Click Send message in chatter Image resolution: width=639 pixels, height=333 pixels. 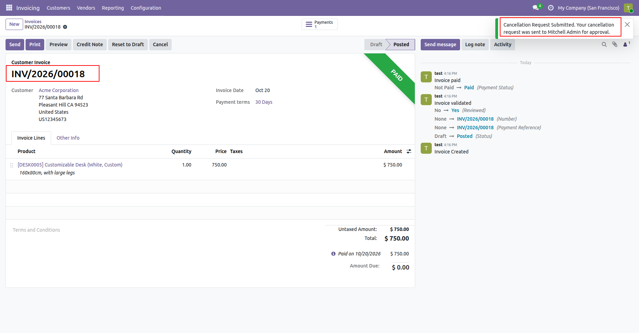[440, 44]
